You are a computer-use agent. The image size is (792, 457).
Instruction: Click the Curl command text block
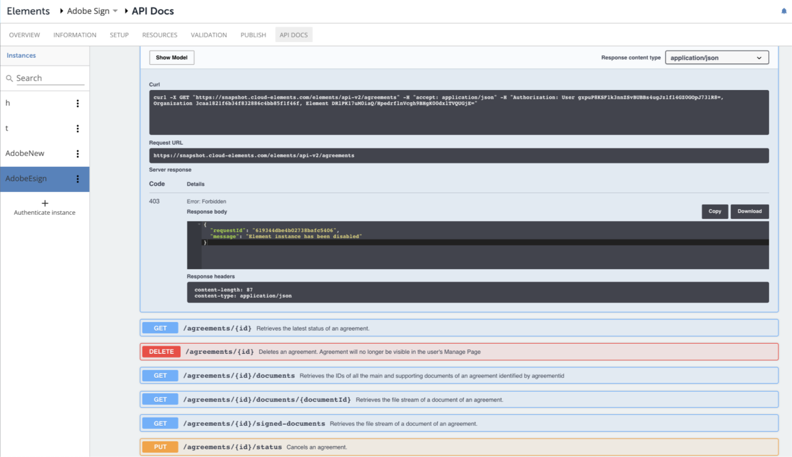click(x=459, y=112)
